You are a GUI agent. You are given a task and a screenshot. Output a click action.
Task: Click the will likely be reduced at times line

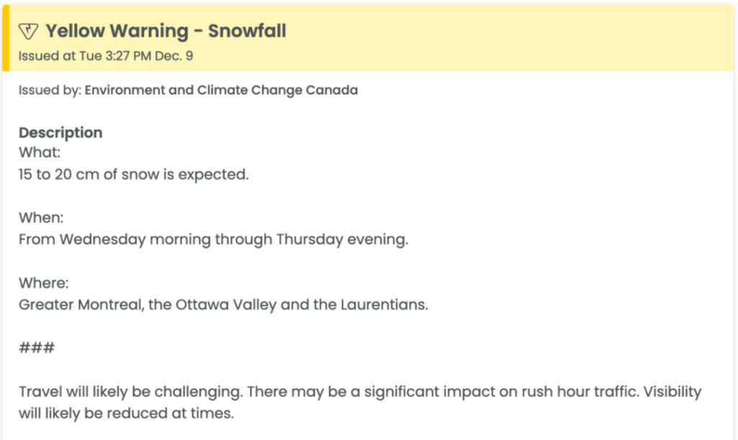pos(126,413)
